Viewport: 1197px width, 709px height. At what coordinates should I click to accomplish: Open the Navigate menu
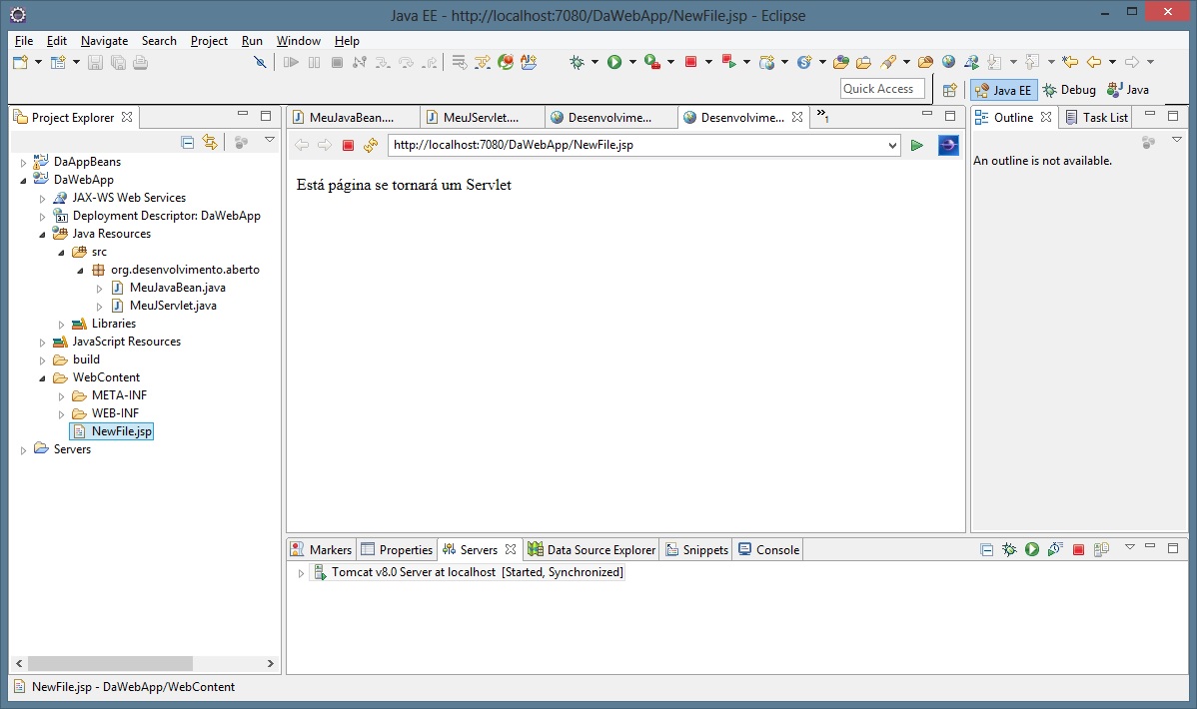pyautogui.click(x=104, y=41)
